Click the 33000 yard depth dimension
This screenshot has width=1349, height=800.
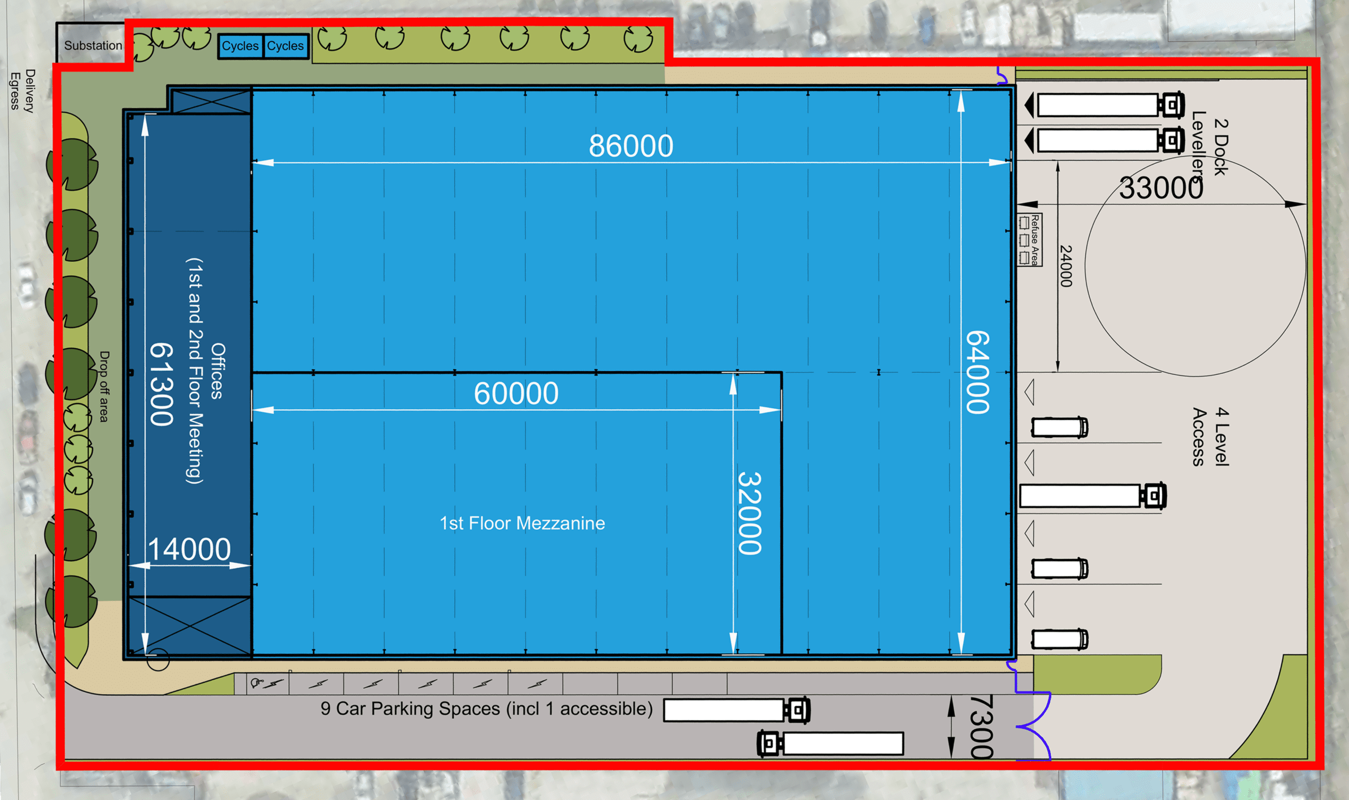[1160, 187]
